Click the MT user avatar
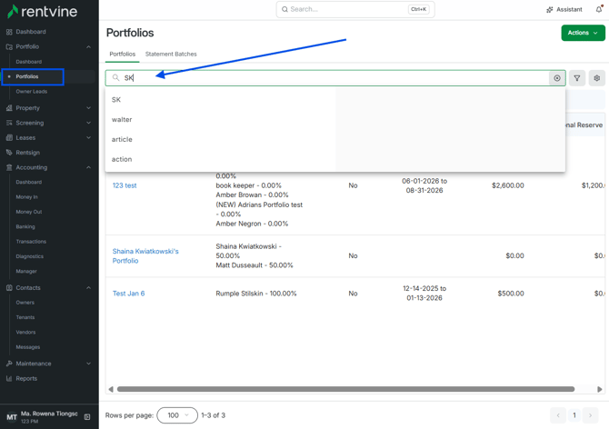This screenshot has height=429, width=609. tap(12, 417)
